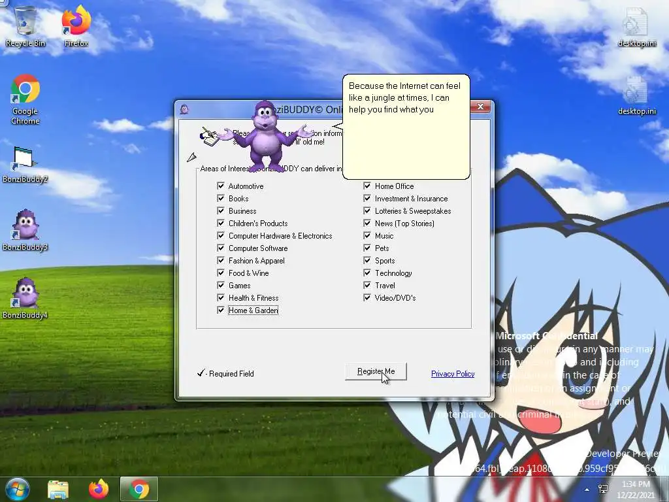669x502 pixels.
Task: Uncheck Fashion & Apparel
Action: pos(221,260)
